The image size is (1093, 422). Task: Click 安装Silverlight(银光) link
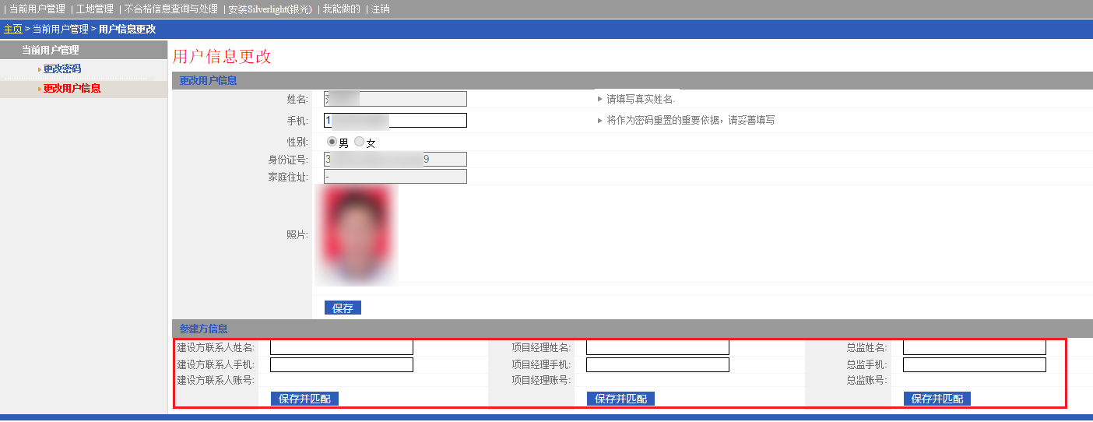[x=270, y=9]
